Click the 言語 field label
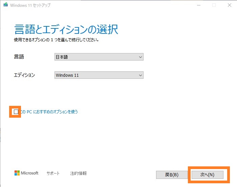This screenshot has height=187, width=237. [x=19, y=57]
